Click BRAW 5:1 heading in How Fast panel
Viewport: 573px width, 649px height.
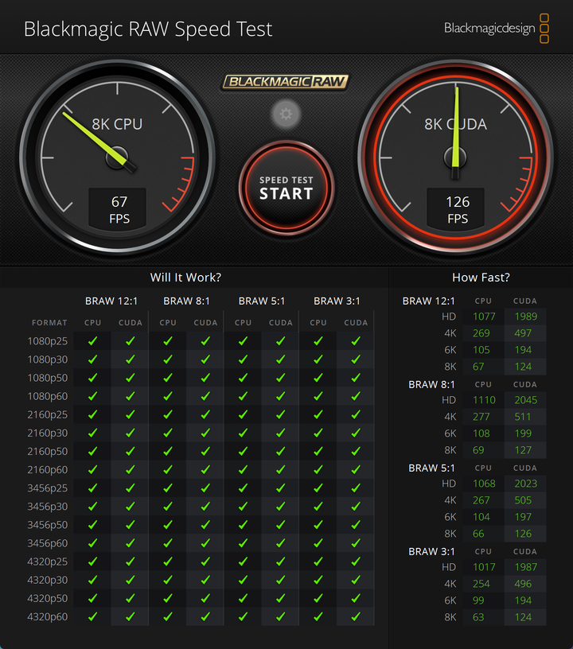point(431,468)
